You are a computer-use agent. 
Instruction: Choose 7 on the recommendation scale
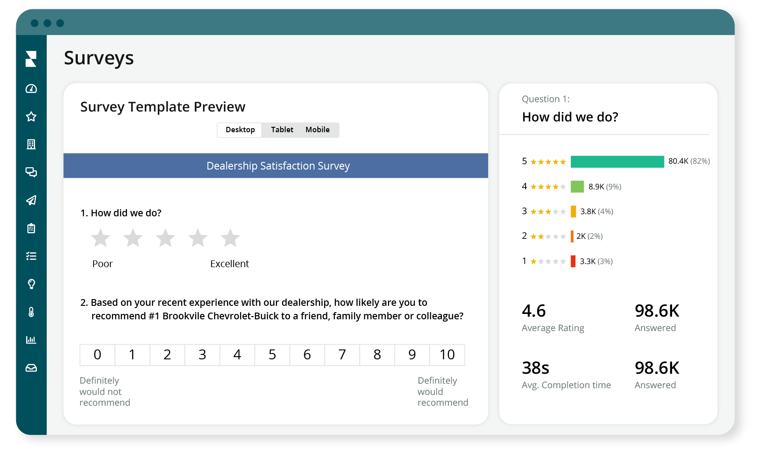(343, 355)
